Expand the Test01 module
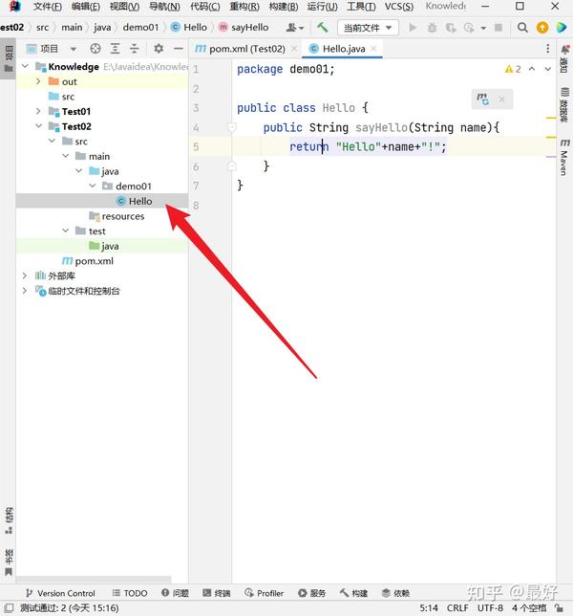 point(38,111)
